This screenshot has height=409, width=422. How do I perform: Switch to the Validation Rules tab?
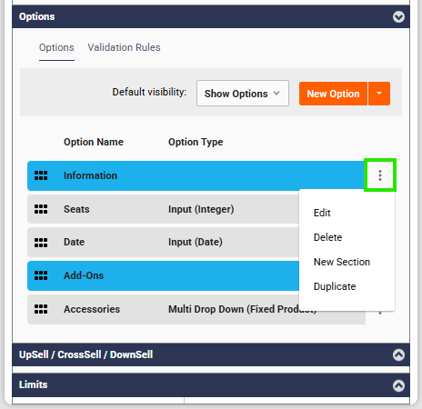(x=124, y=47)
